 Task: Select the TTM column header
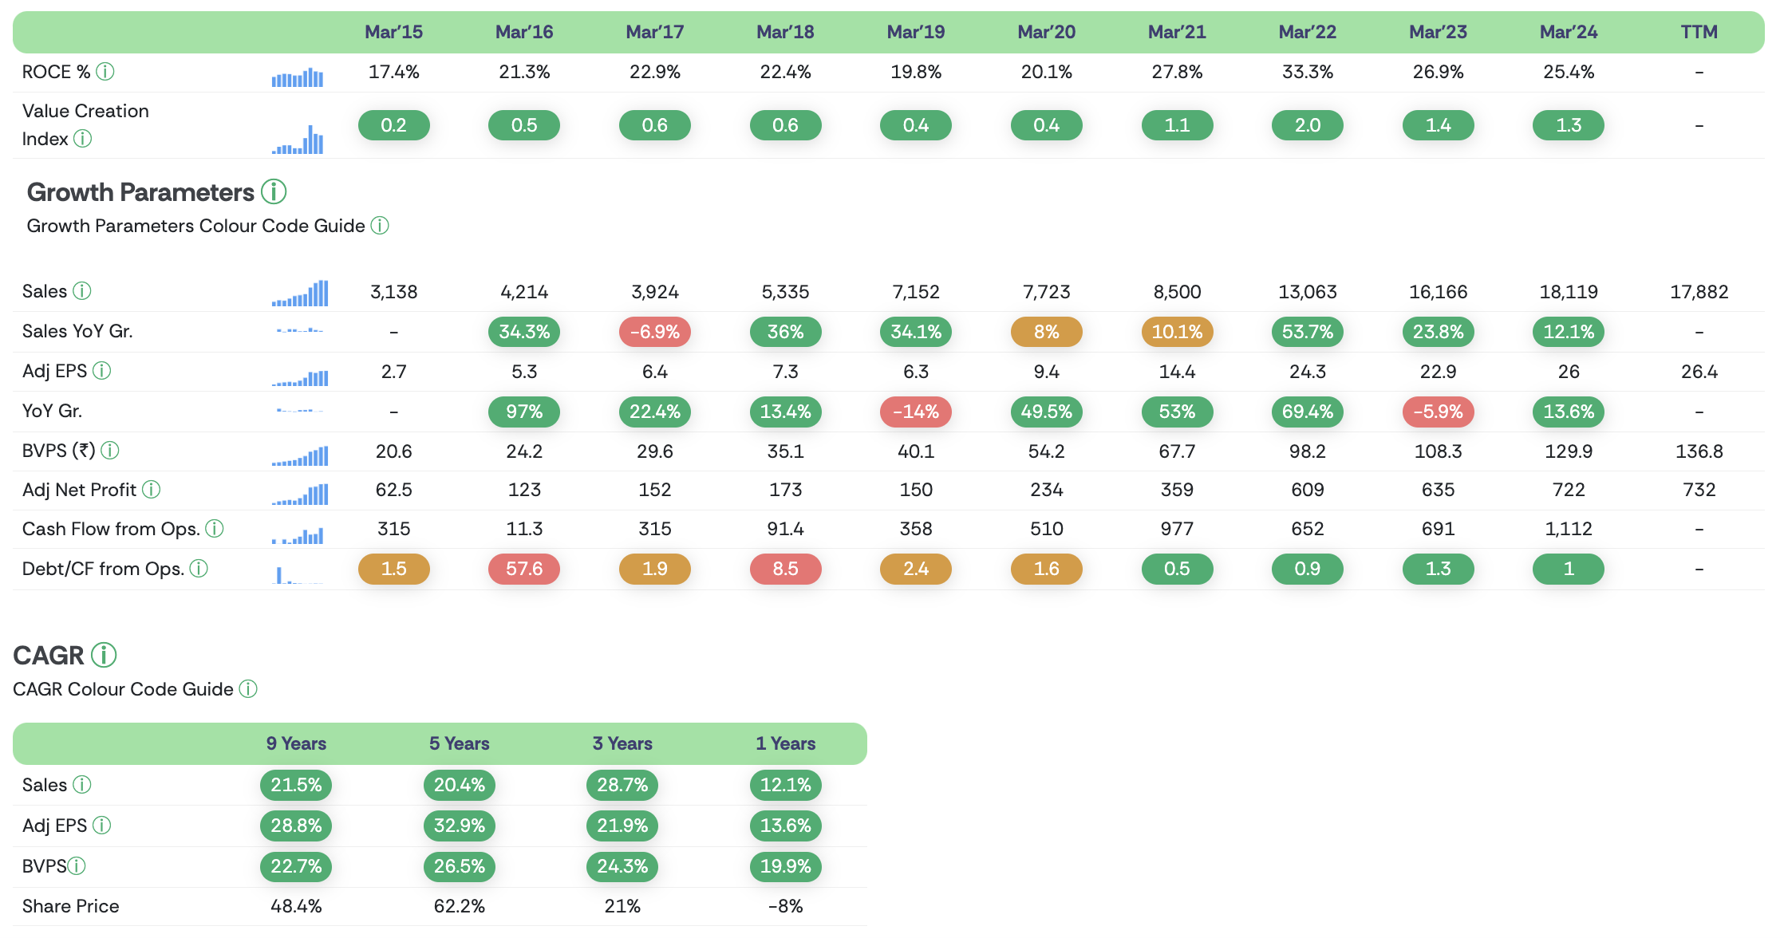tap(1699, 32)
